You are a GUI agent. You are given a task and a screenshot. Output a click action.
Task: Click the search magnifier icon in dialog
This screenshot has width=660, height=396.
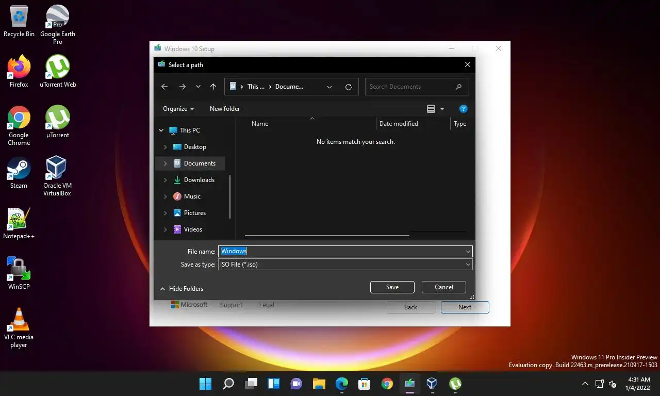tap(458, 87)
